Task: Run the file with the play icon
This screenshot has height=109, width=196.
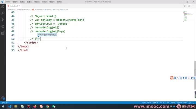Action: [185, 6]
